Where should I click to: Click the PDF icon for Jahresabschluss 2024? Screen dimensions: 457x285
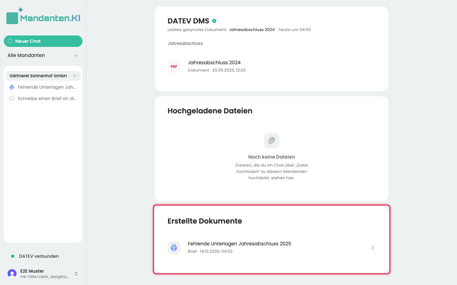174,66
